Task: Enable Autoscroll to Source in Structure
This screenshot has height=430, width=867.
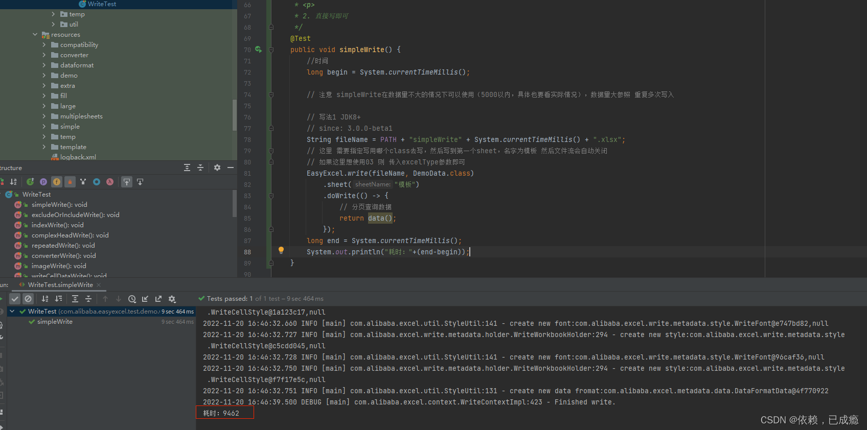Action: [x=127, y=182]
